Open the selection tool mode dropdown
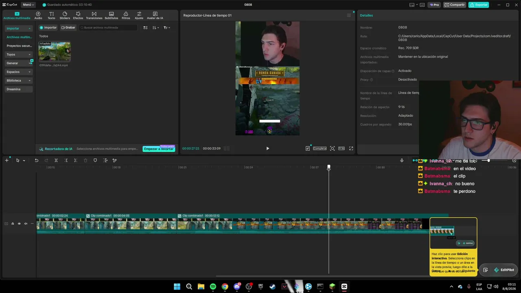The width and height of the screenshot is (521, 293). tap(24, 160)
